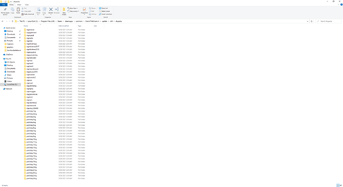Click the Copy path command
The image size is (343, 187).
[26, 11]
